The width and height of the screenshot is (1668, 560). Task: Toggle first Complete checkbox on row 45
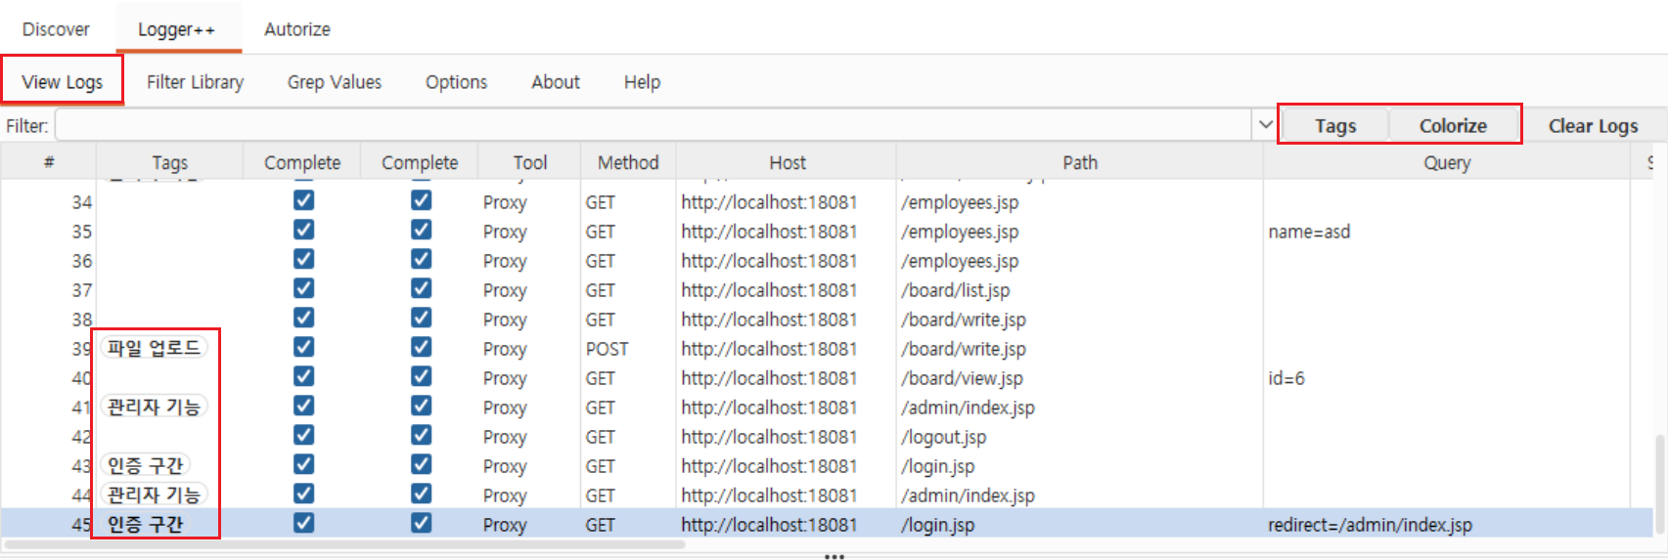pos(303,523)
